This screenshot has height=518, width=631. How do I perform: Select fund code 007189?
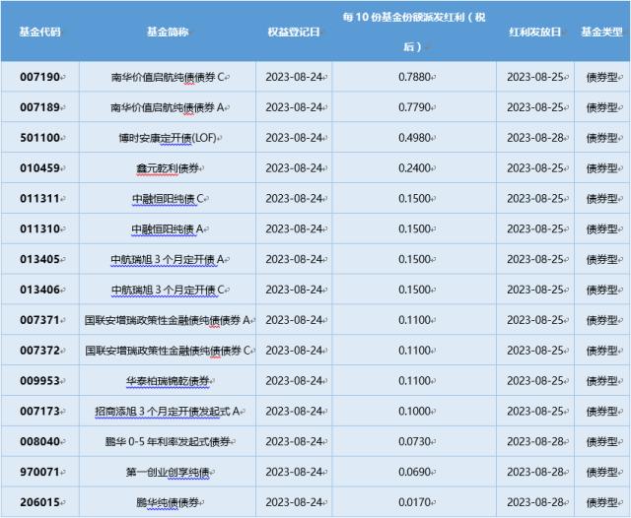tap(39, 107)
